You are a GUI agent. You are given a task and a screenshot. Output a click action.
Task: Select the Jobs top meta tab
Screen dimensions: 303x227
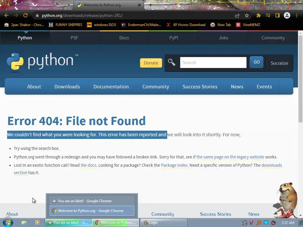tap(223, 38)
